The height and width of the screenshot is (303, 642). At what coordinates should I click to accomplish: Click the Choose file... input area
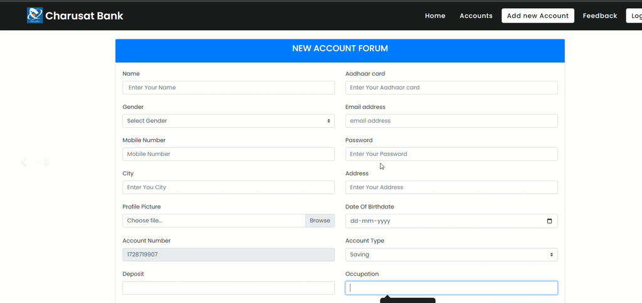pyautogui.click(x=214, y=220)
